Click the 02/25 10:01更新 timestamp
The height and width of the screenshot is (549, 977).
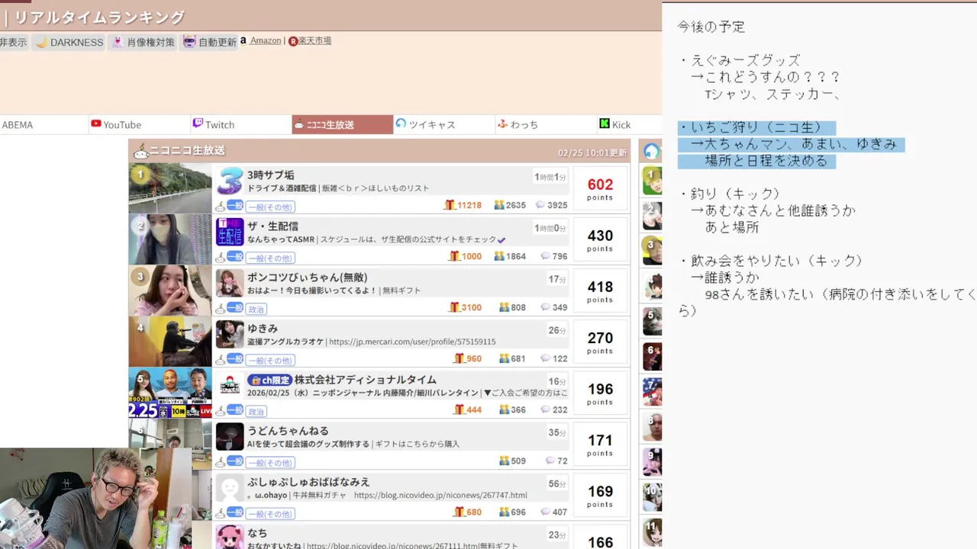click(x=592, y=153)
